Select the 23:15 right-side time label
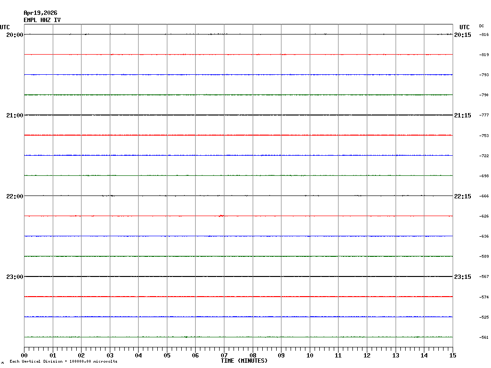491x368 pixels. click(463, 277)
